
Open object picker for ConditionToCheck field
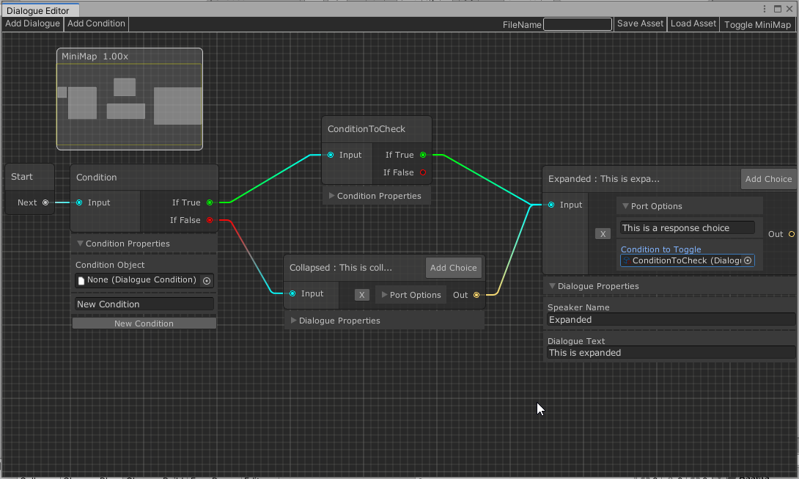[x=748, y=260]
